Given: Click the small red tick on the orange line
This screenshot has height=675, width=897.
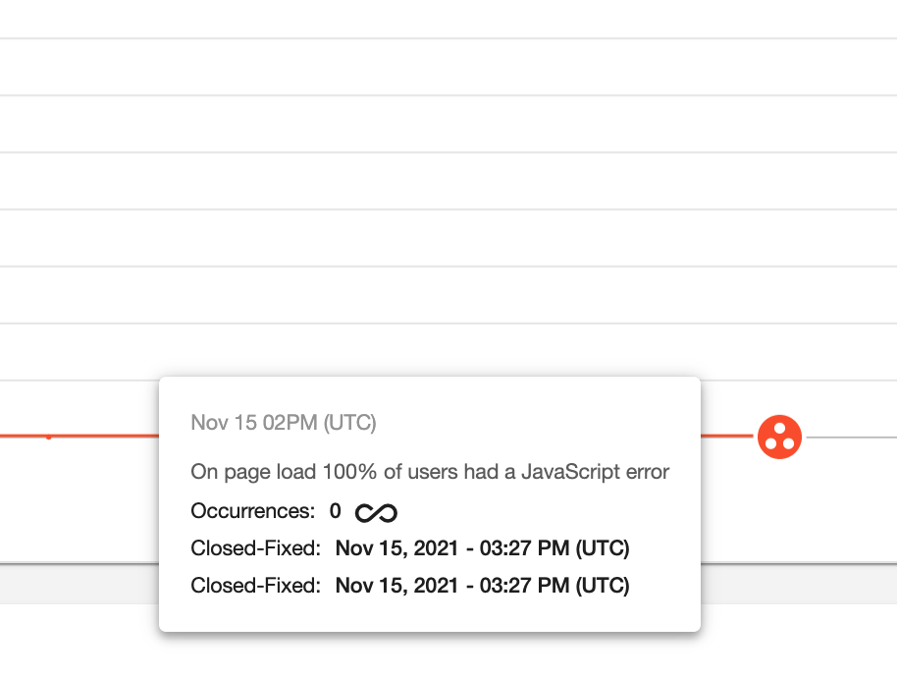Looking at the screenshot, I should [x=48, y=437].
